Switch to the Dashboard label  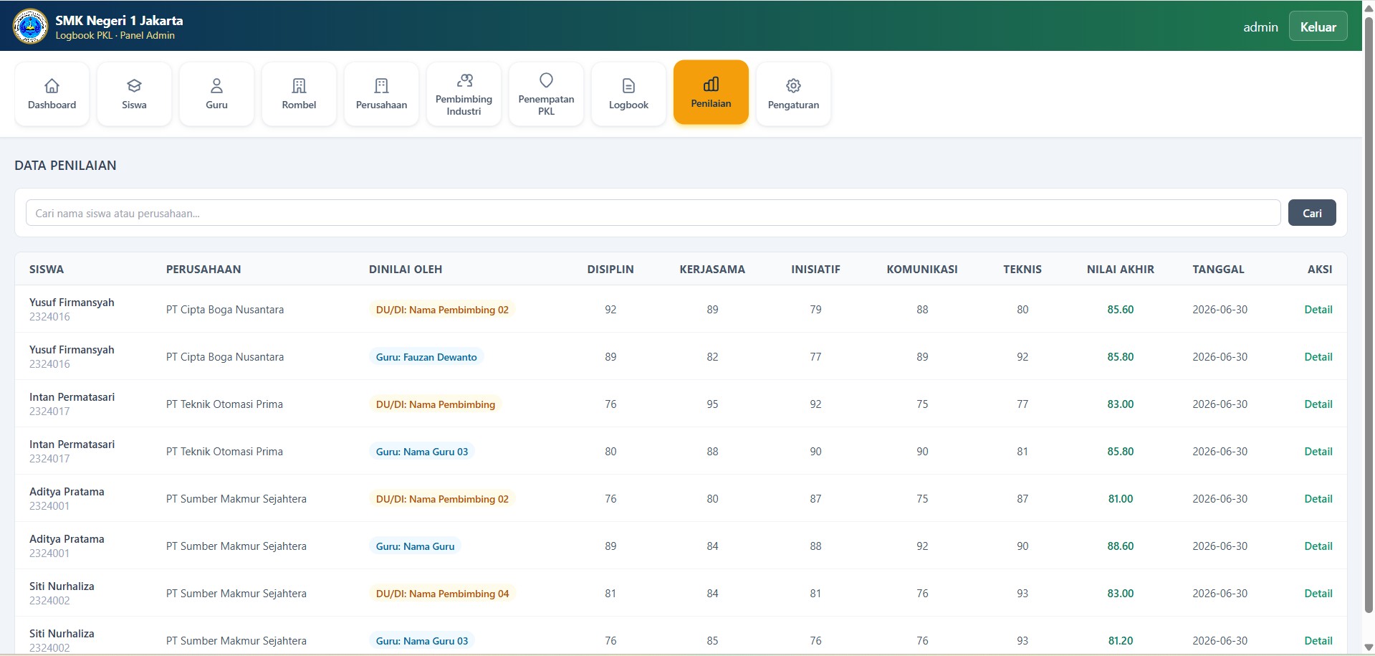pos(52,105)
